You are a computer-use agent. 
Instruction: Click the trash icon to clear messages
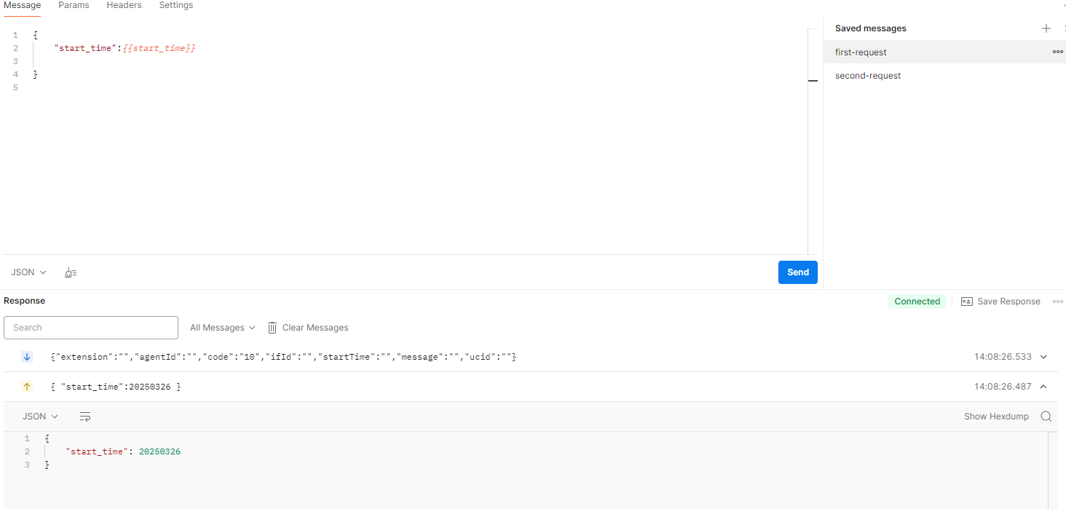point(272,328)
